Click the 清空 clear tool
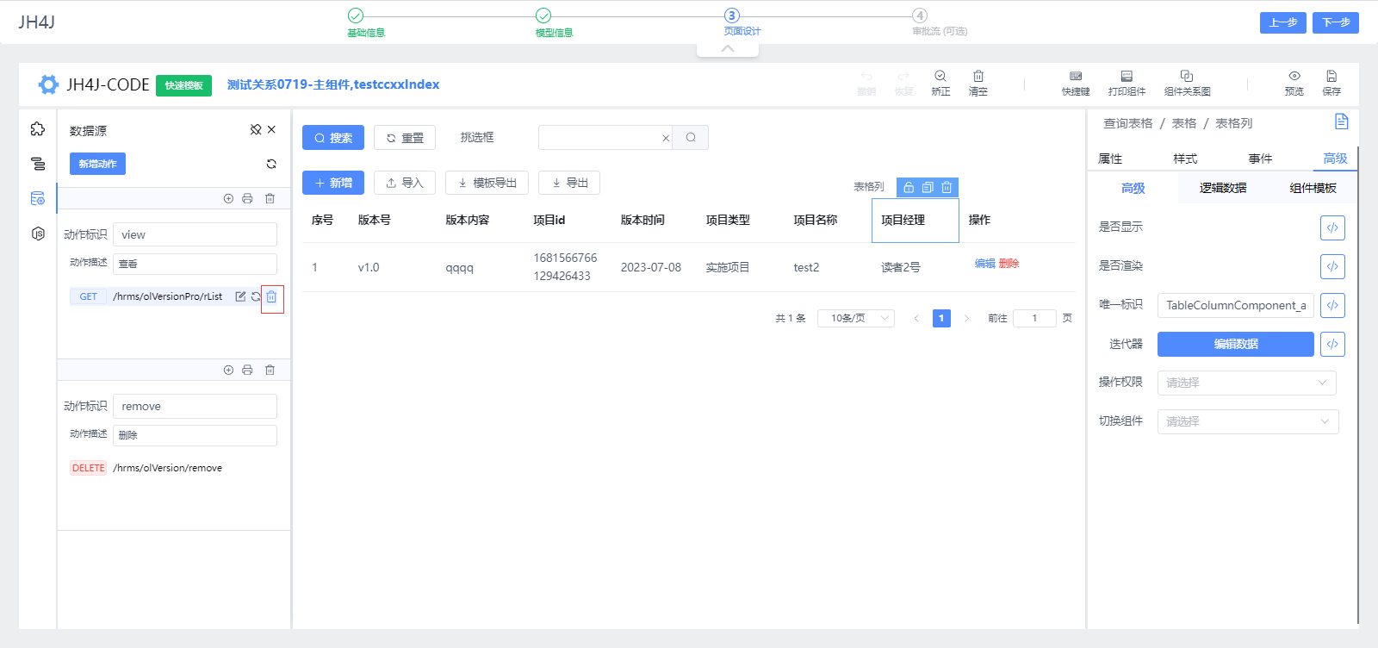 [978, 83]
